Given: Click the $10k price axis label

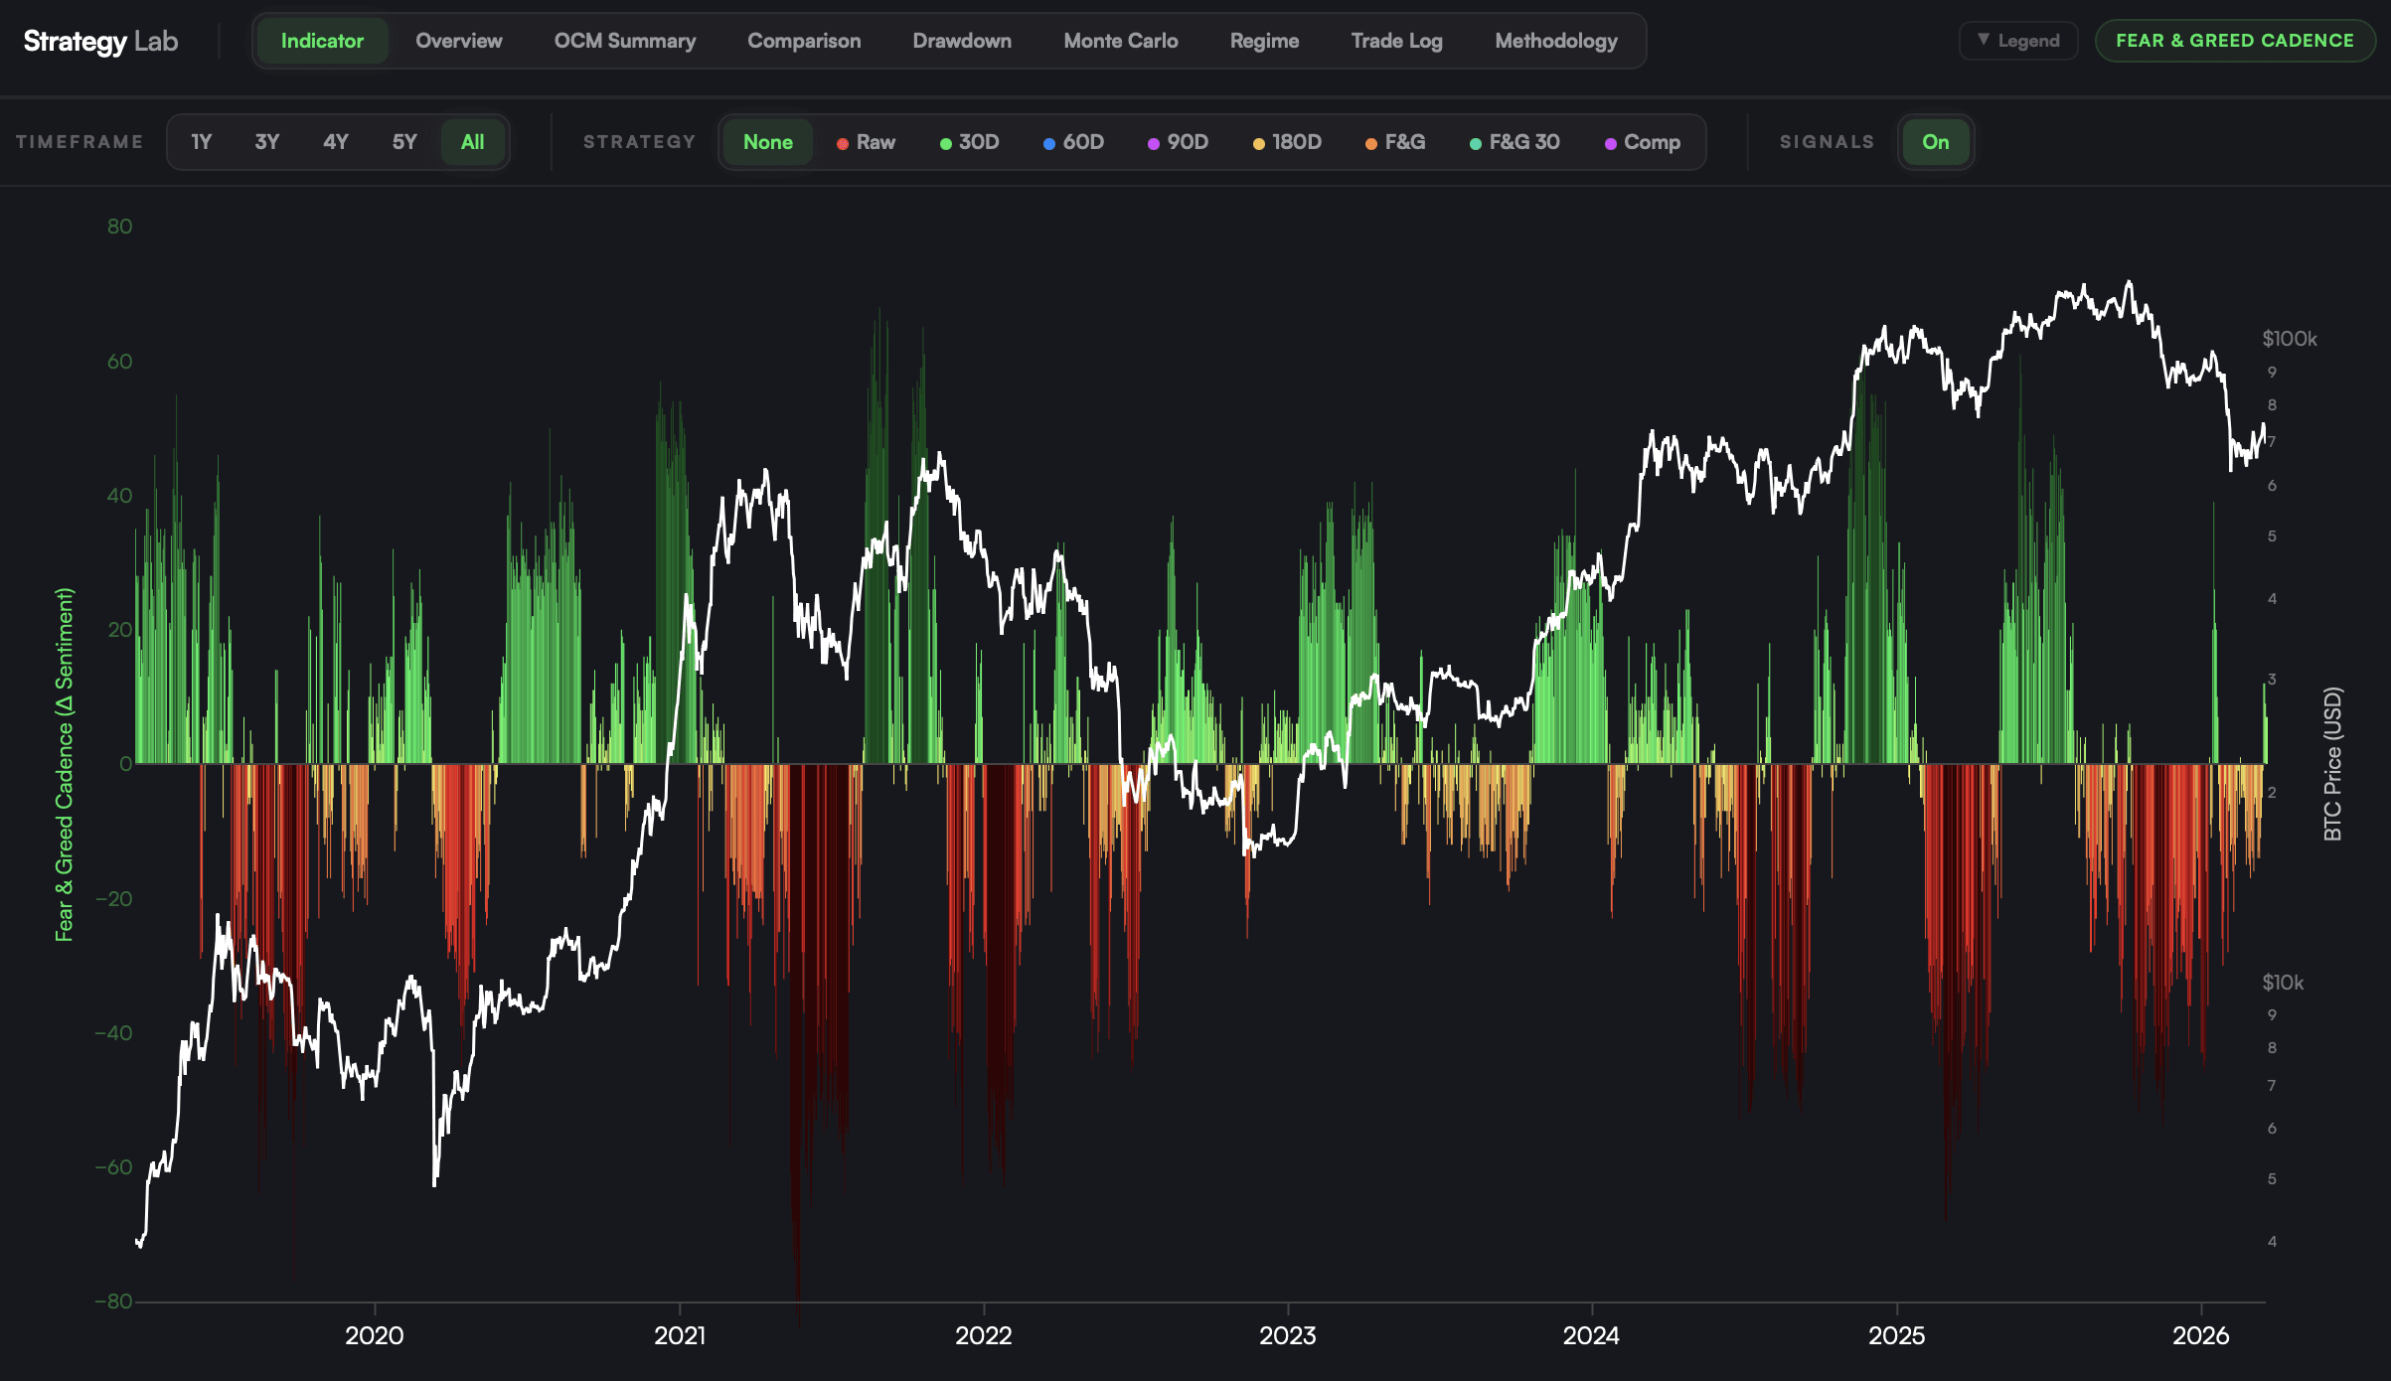Looking at the screenshot, I should (2283, 983).
